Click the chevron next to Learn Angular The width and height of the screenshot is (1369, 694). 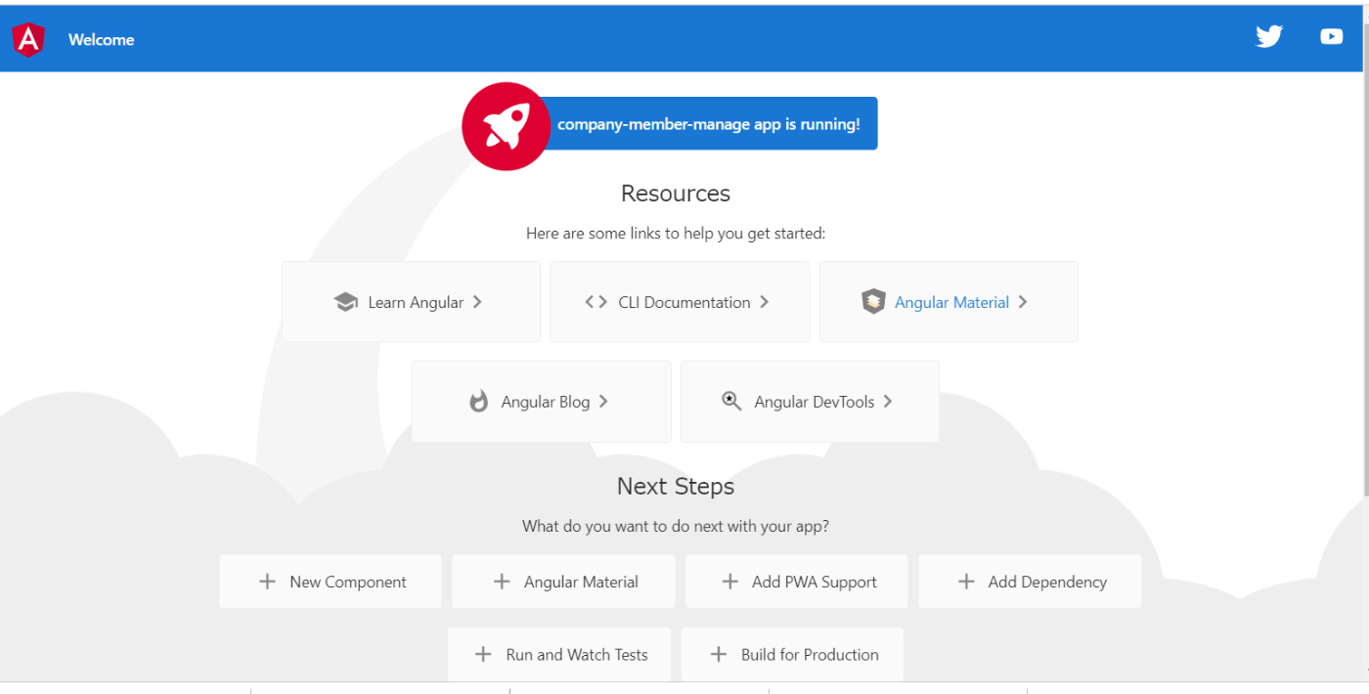click(x=477, y=302)
